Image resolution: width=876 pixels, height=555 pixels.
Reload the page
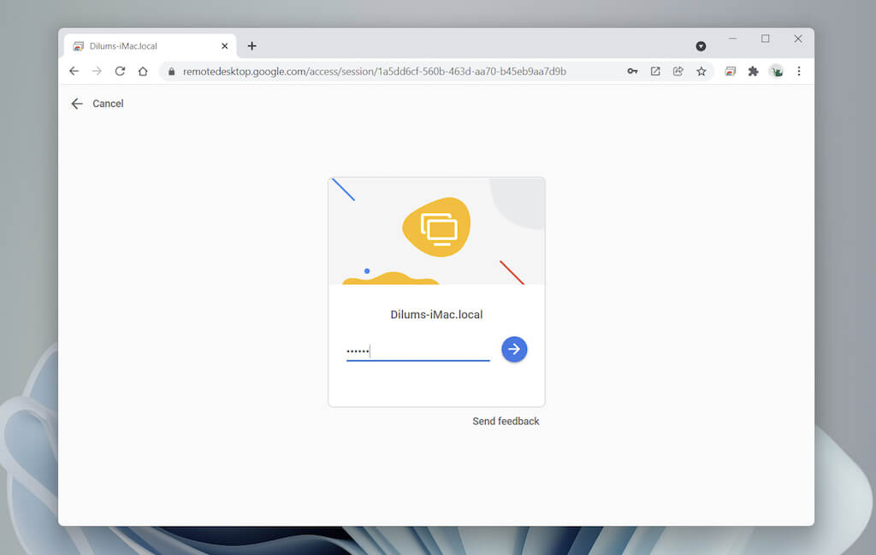(120, 71)
